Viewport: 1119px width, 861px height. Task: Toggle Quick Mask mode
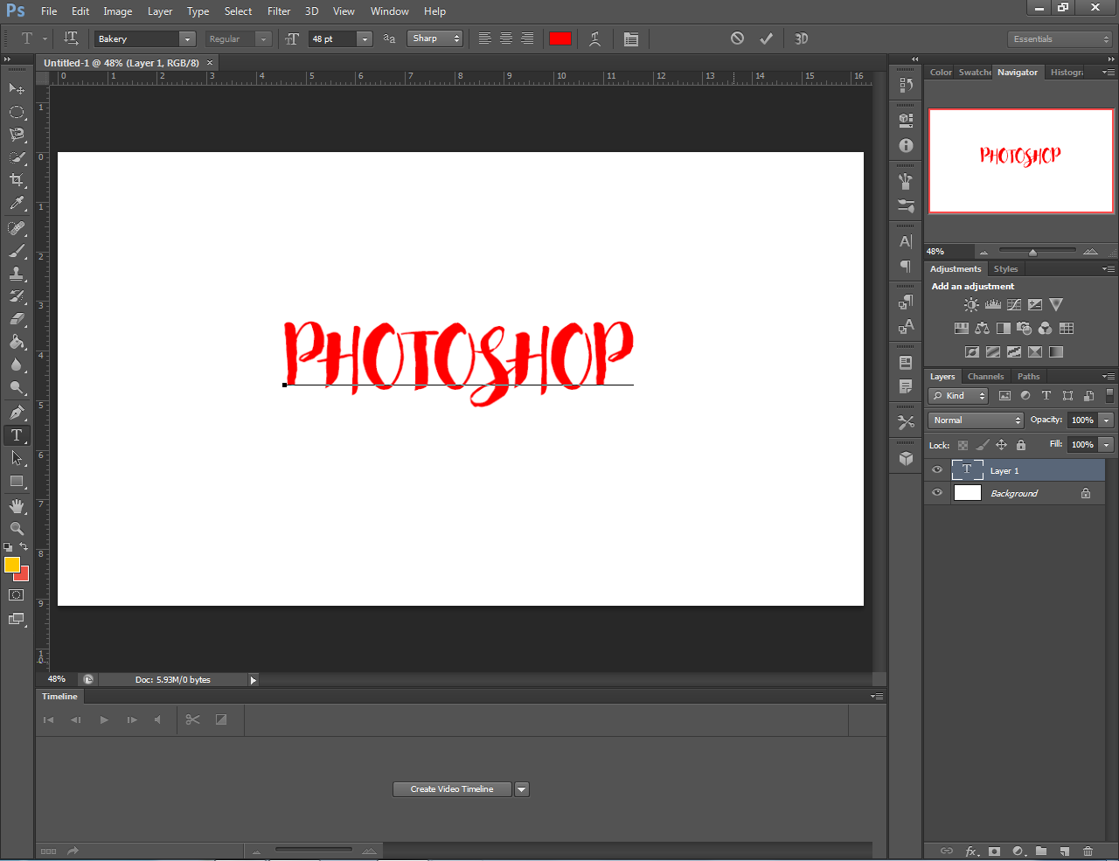click(17, 595)
